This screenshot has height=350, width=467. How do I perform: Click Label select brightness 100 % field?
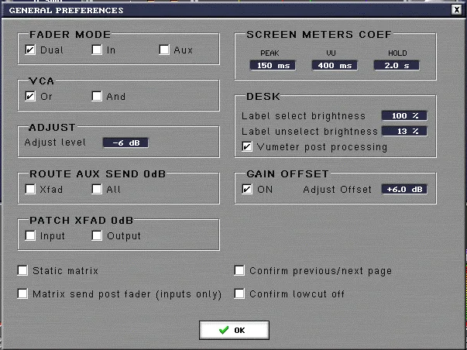click(404, 115)
